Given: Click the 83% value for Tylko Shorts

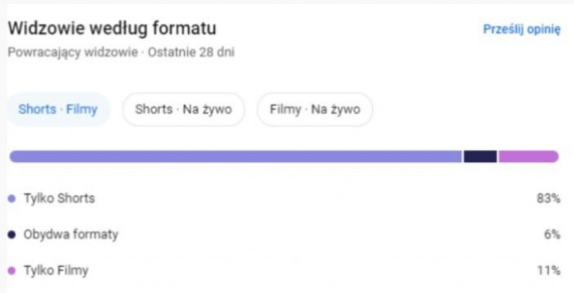Looking at the screenshot, I should pyautogui.click(x=548, y=198).
